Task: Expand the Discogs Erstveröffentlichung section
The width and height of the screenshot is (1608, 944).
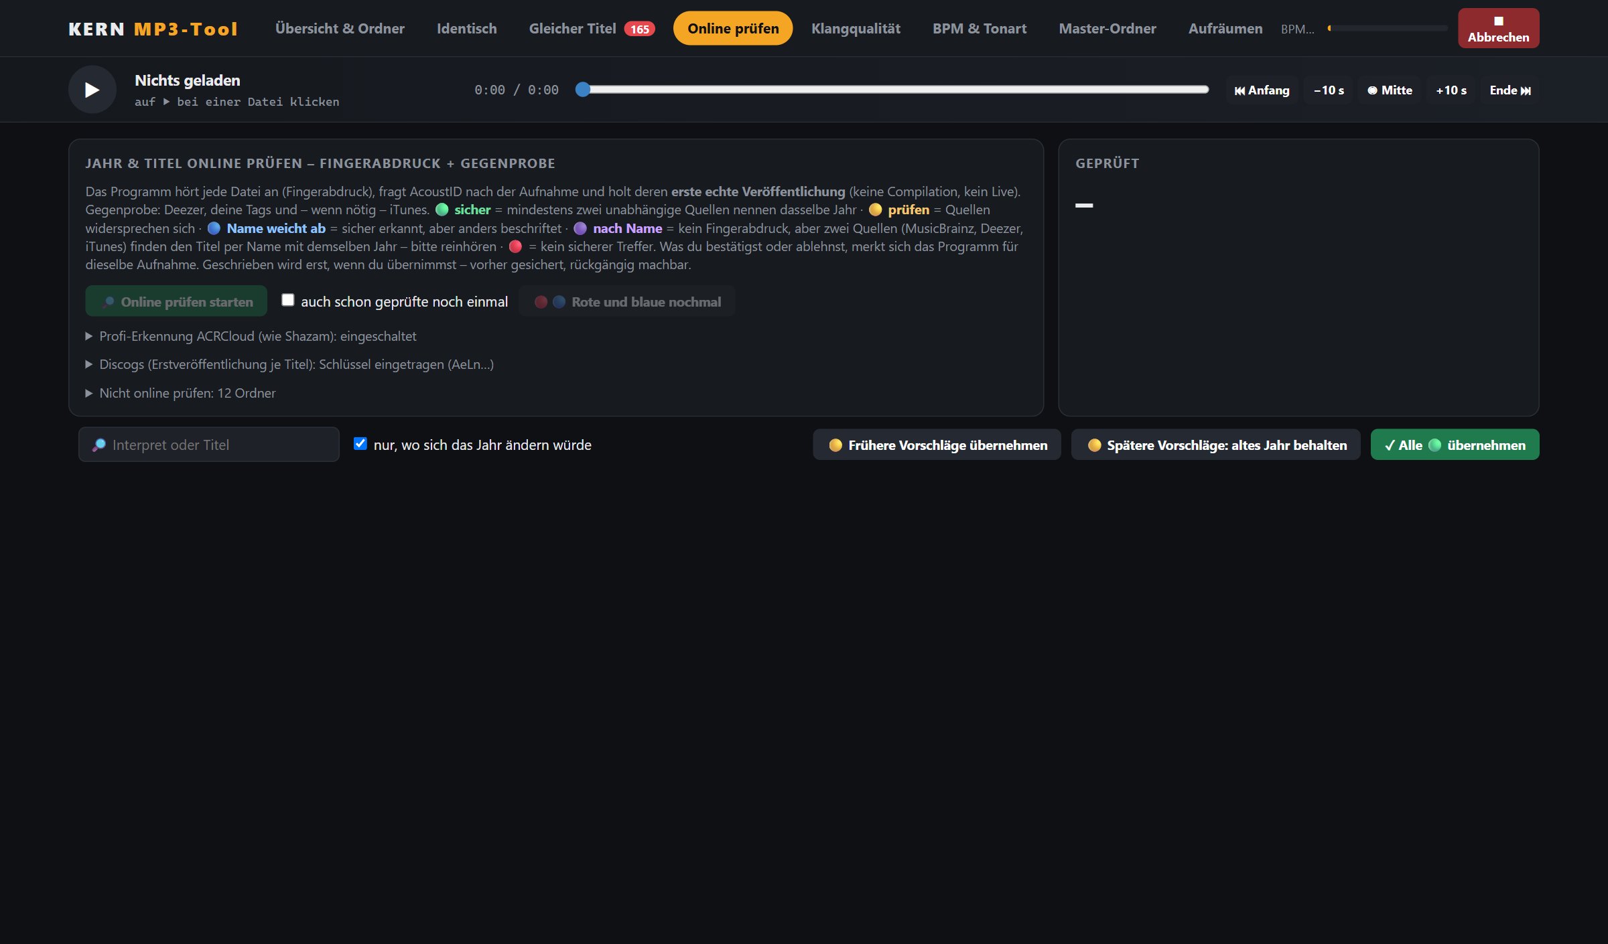Action: pos(289,364)
